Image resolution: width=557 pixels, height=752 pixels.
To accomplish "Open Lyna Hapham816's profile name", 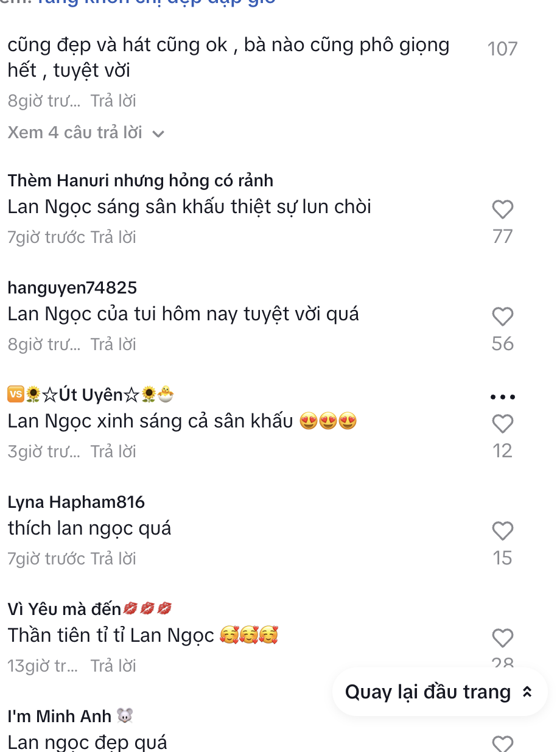I will [x=76, y=502].
